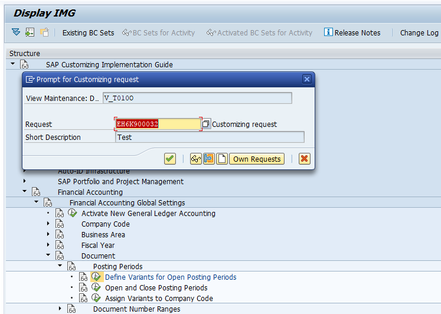
Task: Expand the Company Code node
Action: (48, 224)
